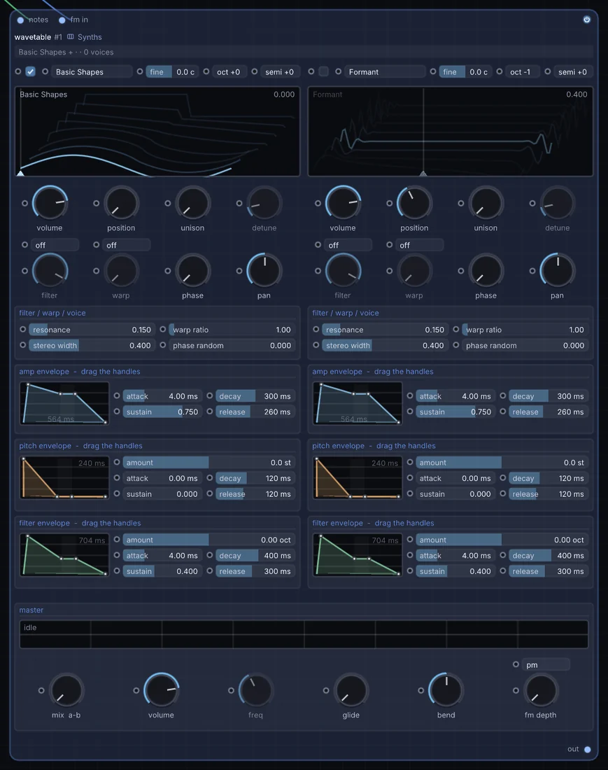Image resolution: width=608 pixels, height=770 pixels.
Task: Toggle the wavetable module power icon
Action: tap(586, 20)
